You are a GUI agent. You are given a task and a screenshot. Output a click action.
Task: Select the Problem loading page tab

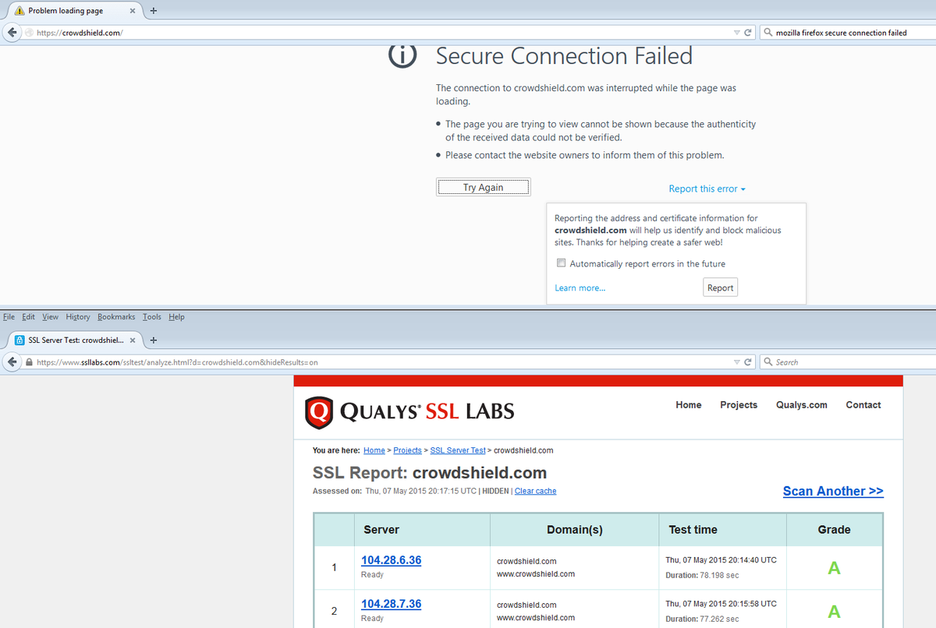tap(73, 11)
